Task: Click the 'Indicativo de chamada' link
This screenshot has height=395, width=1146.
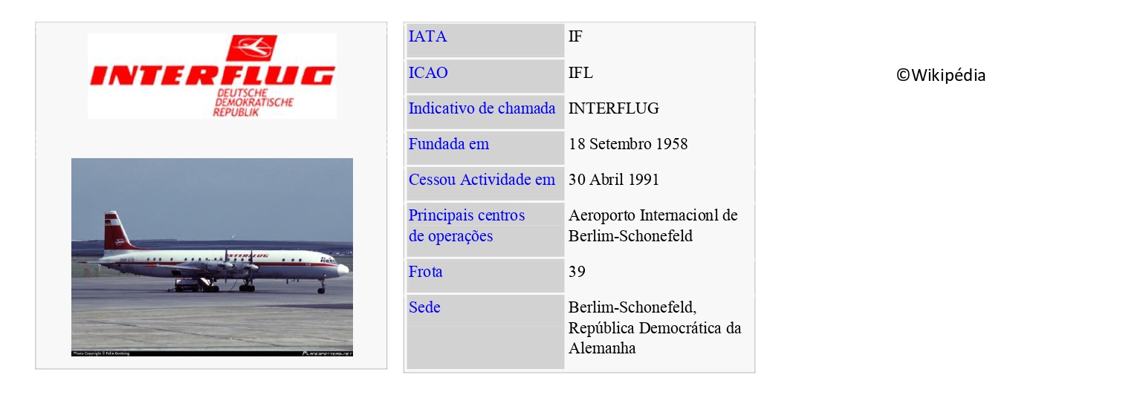Action: click(x=482, y=108)
